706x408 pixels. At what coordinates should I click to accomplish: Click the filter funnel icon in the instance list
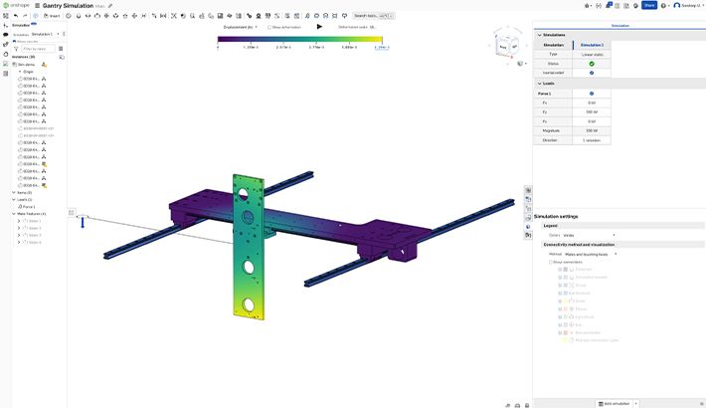[x=16, y=49]
